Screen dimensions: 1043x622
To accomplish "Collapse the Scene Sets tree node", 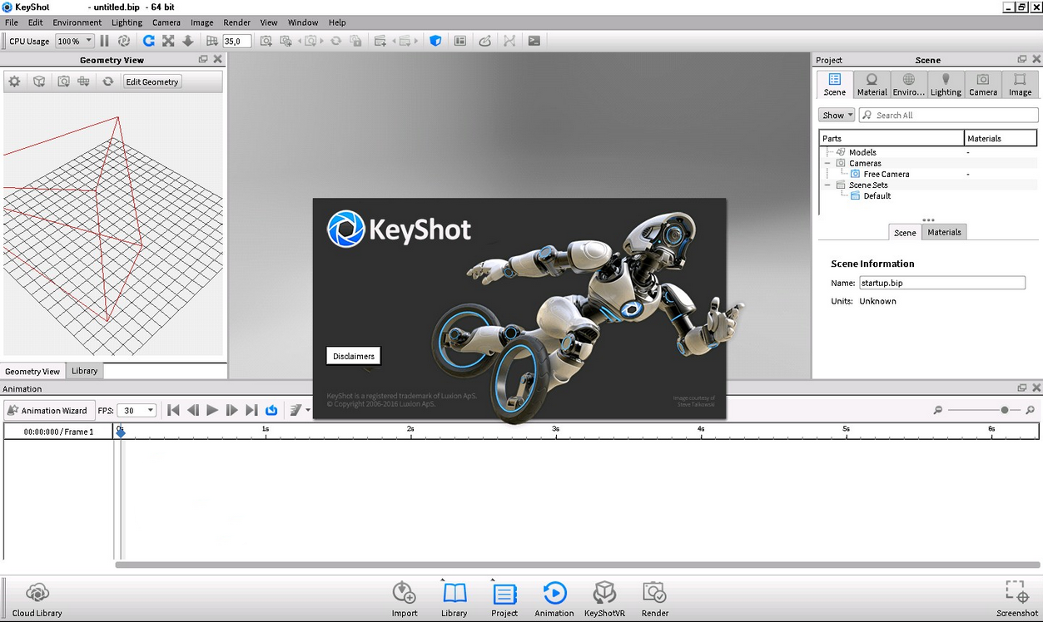I will [827, 185].
